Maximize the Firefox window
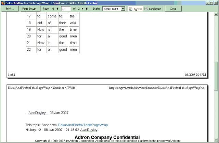 211,3
